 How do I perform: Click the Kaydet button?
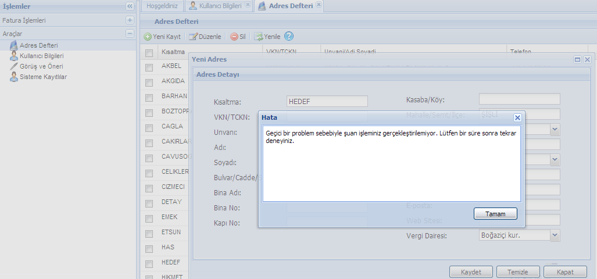coord(471,272)
